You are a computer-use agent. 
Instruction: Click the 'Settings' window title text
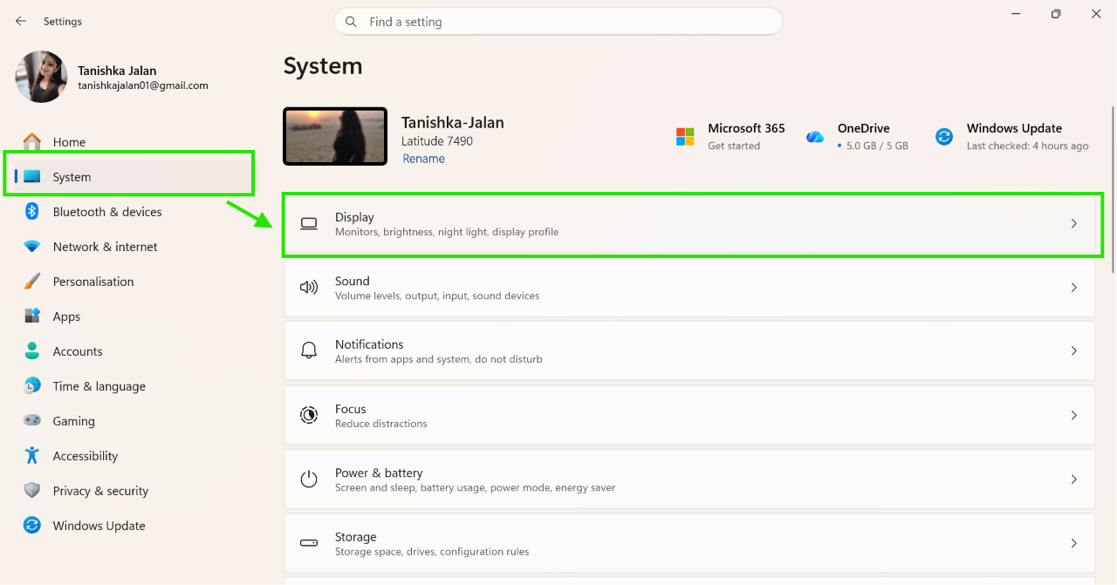pyautogui.click(x=63, y=21)
